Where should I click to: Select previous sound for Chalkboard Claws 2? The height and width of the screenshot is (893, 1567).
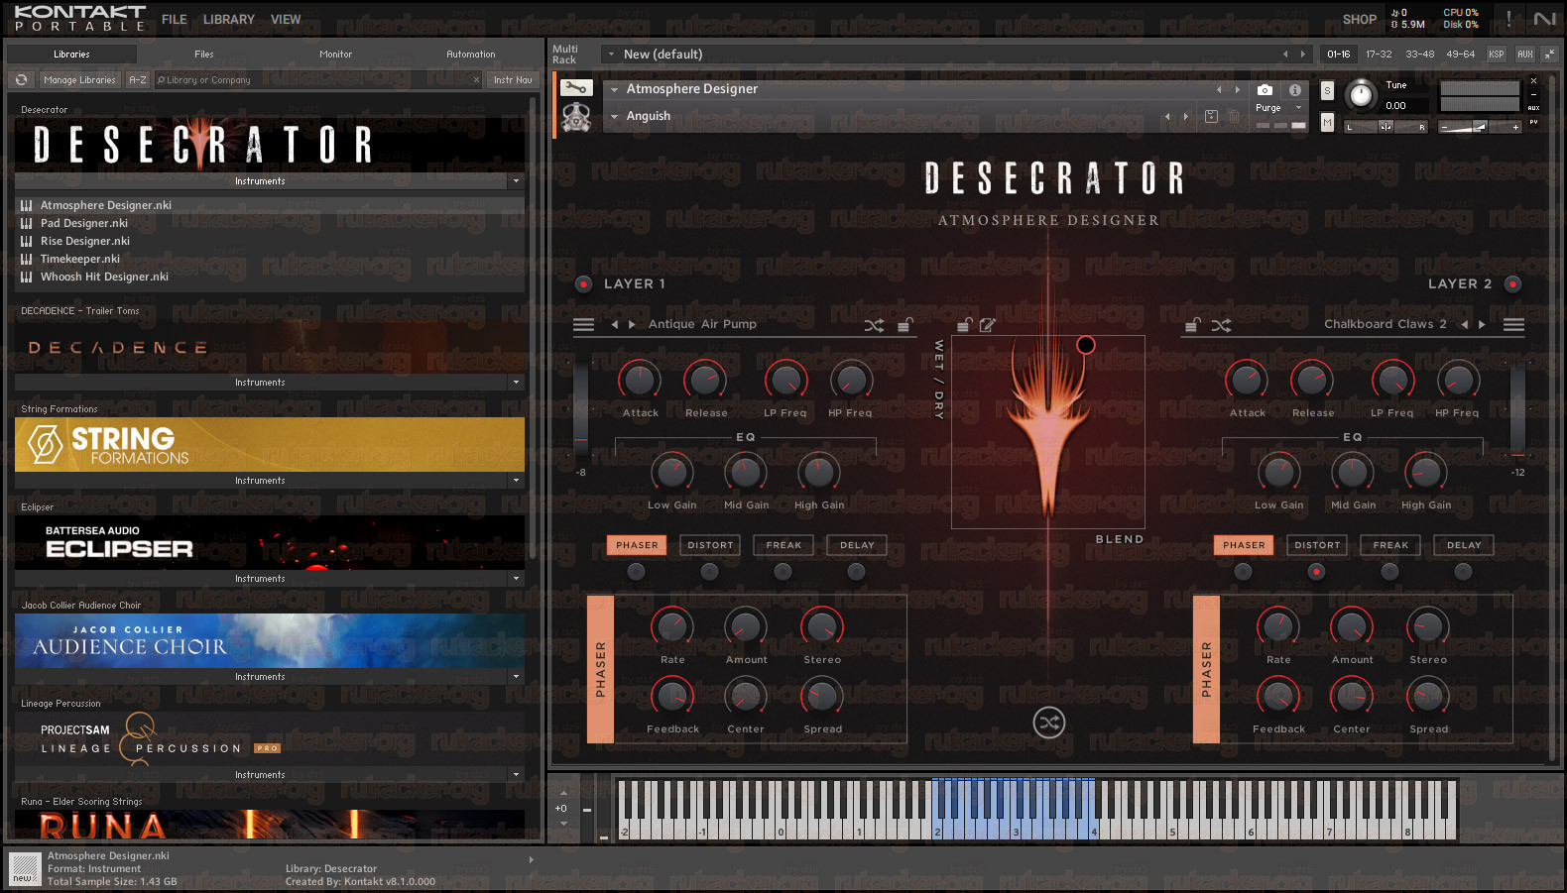coord(1464,324)
